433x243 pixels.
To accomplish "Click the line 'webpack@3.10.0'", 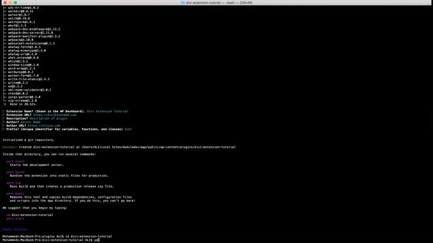I will point(20,40).
